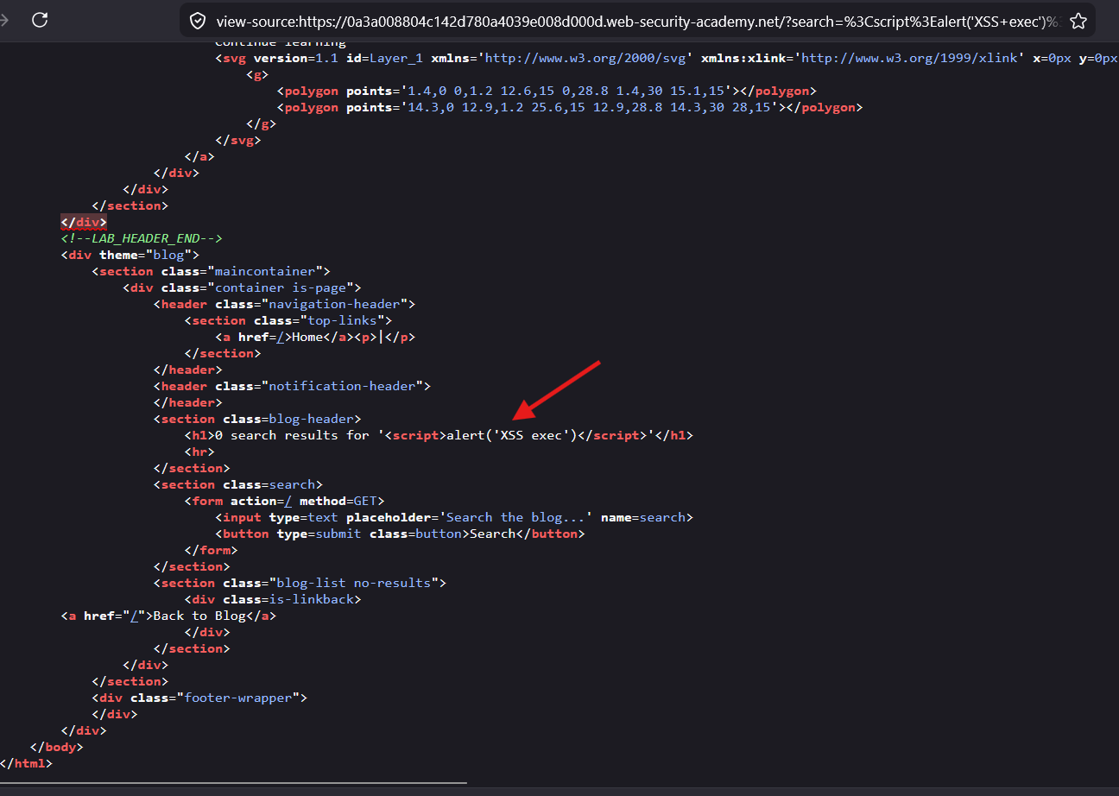The image size is (1119, 796).
Task: Select the closing </svg> tag
Action: (x=237, y=140)
